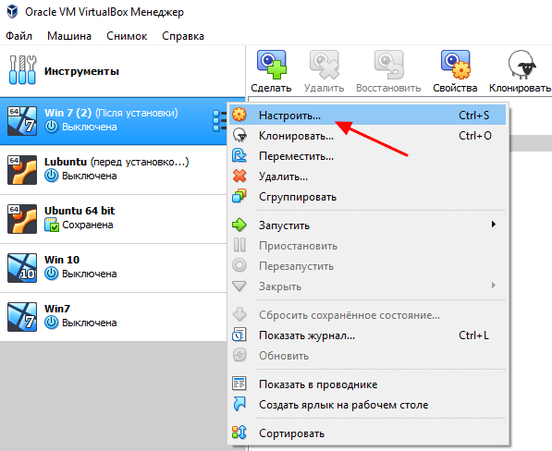The image size is (552, 451).
Task: Click the Win7 machine icon
Action: [x=22, y=317]
